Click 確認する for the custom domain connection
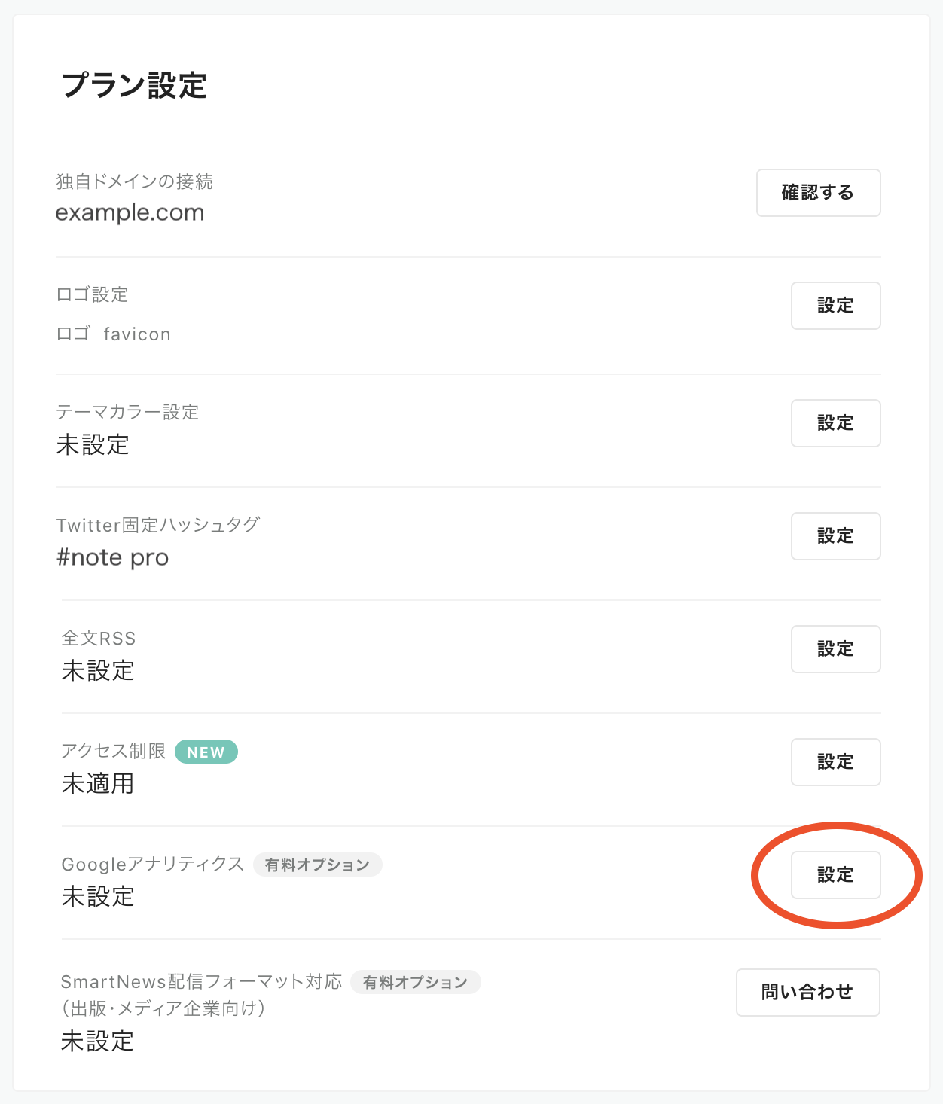The width and height of the screenshot is (943, 1104). (x=818, y=193)
